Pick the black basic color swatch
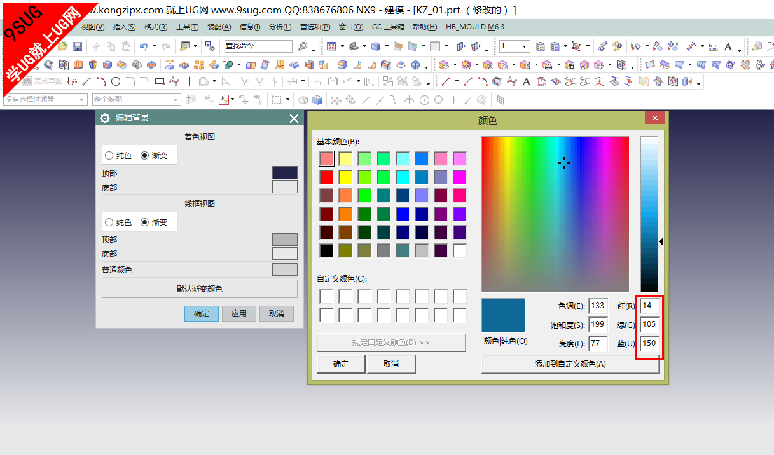Image resolution: width=774 pixels, height=455 pixels. [326, 251]
